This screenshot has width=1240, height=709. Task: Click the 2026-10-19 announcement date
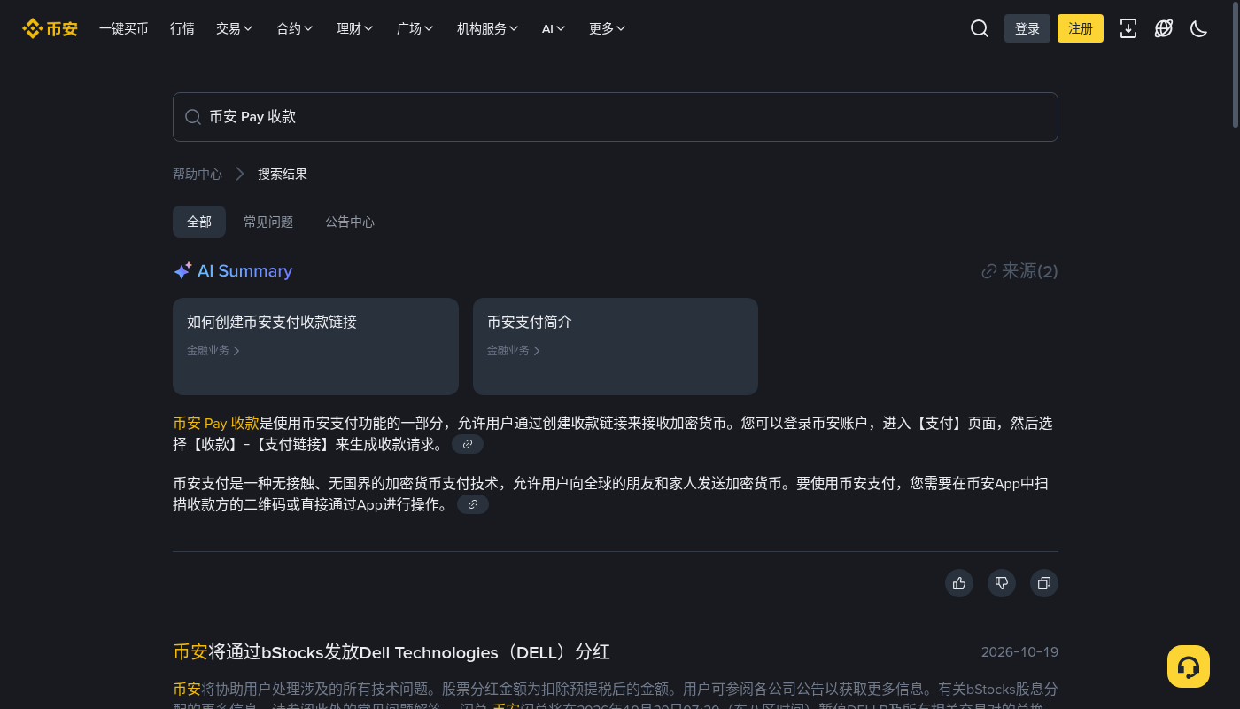tap(1019, 652)
